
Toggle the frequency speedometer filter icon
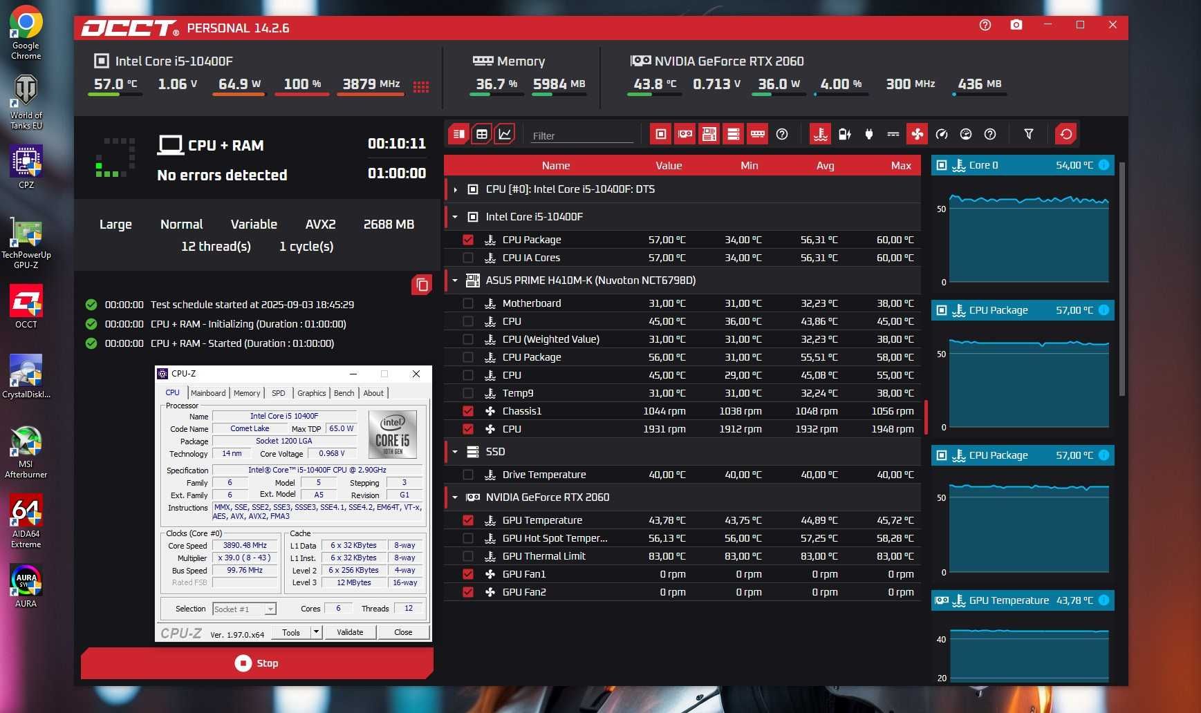coord(942,134)
